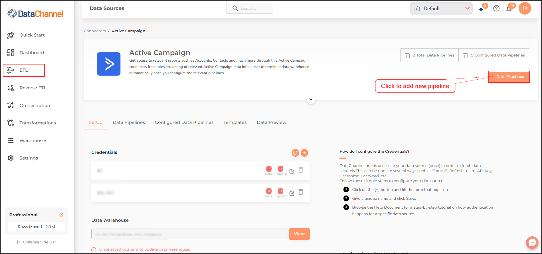
Task: Click the Search input field
Action: point(250,8)
